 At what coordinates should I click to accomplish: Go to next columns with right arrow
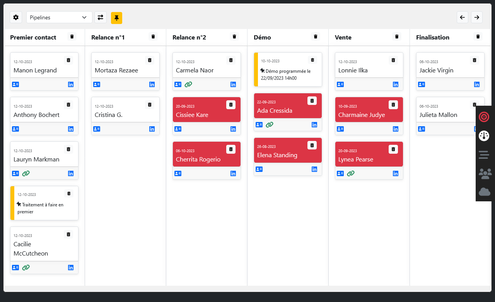point(477,17)
